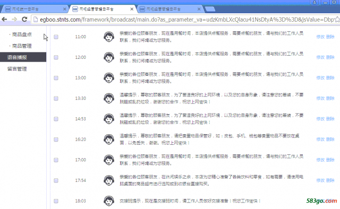Click the 18:03 time text
Viewport: 340px width, 209px height.
tap(80, 201)
